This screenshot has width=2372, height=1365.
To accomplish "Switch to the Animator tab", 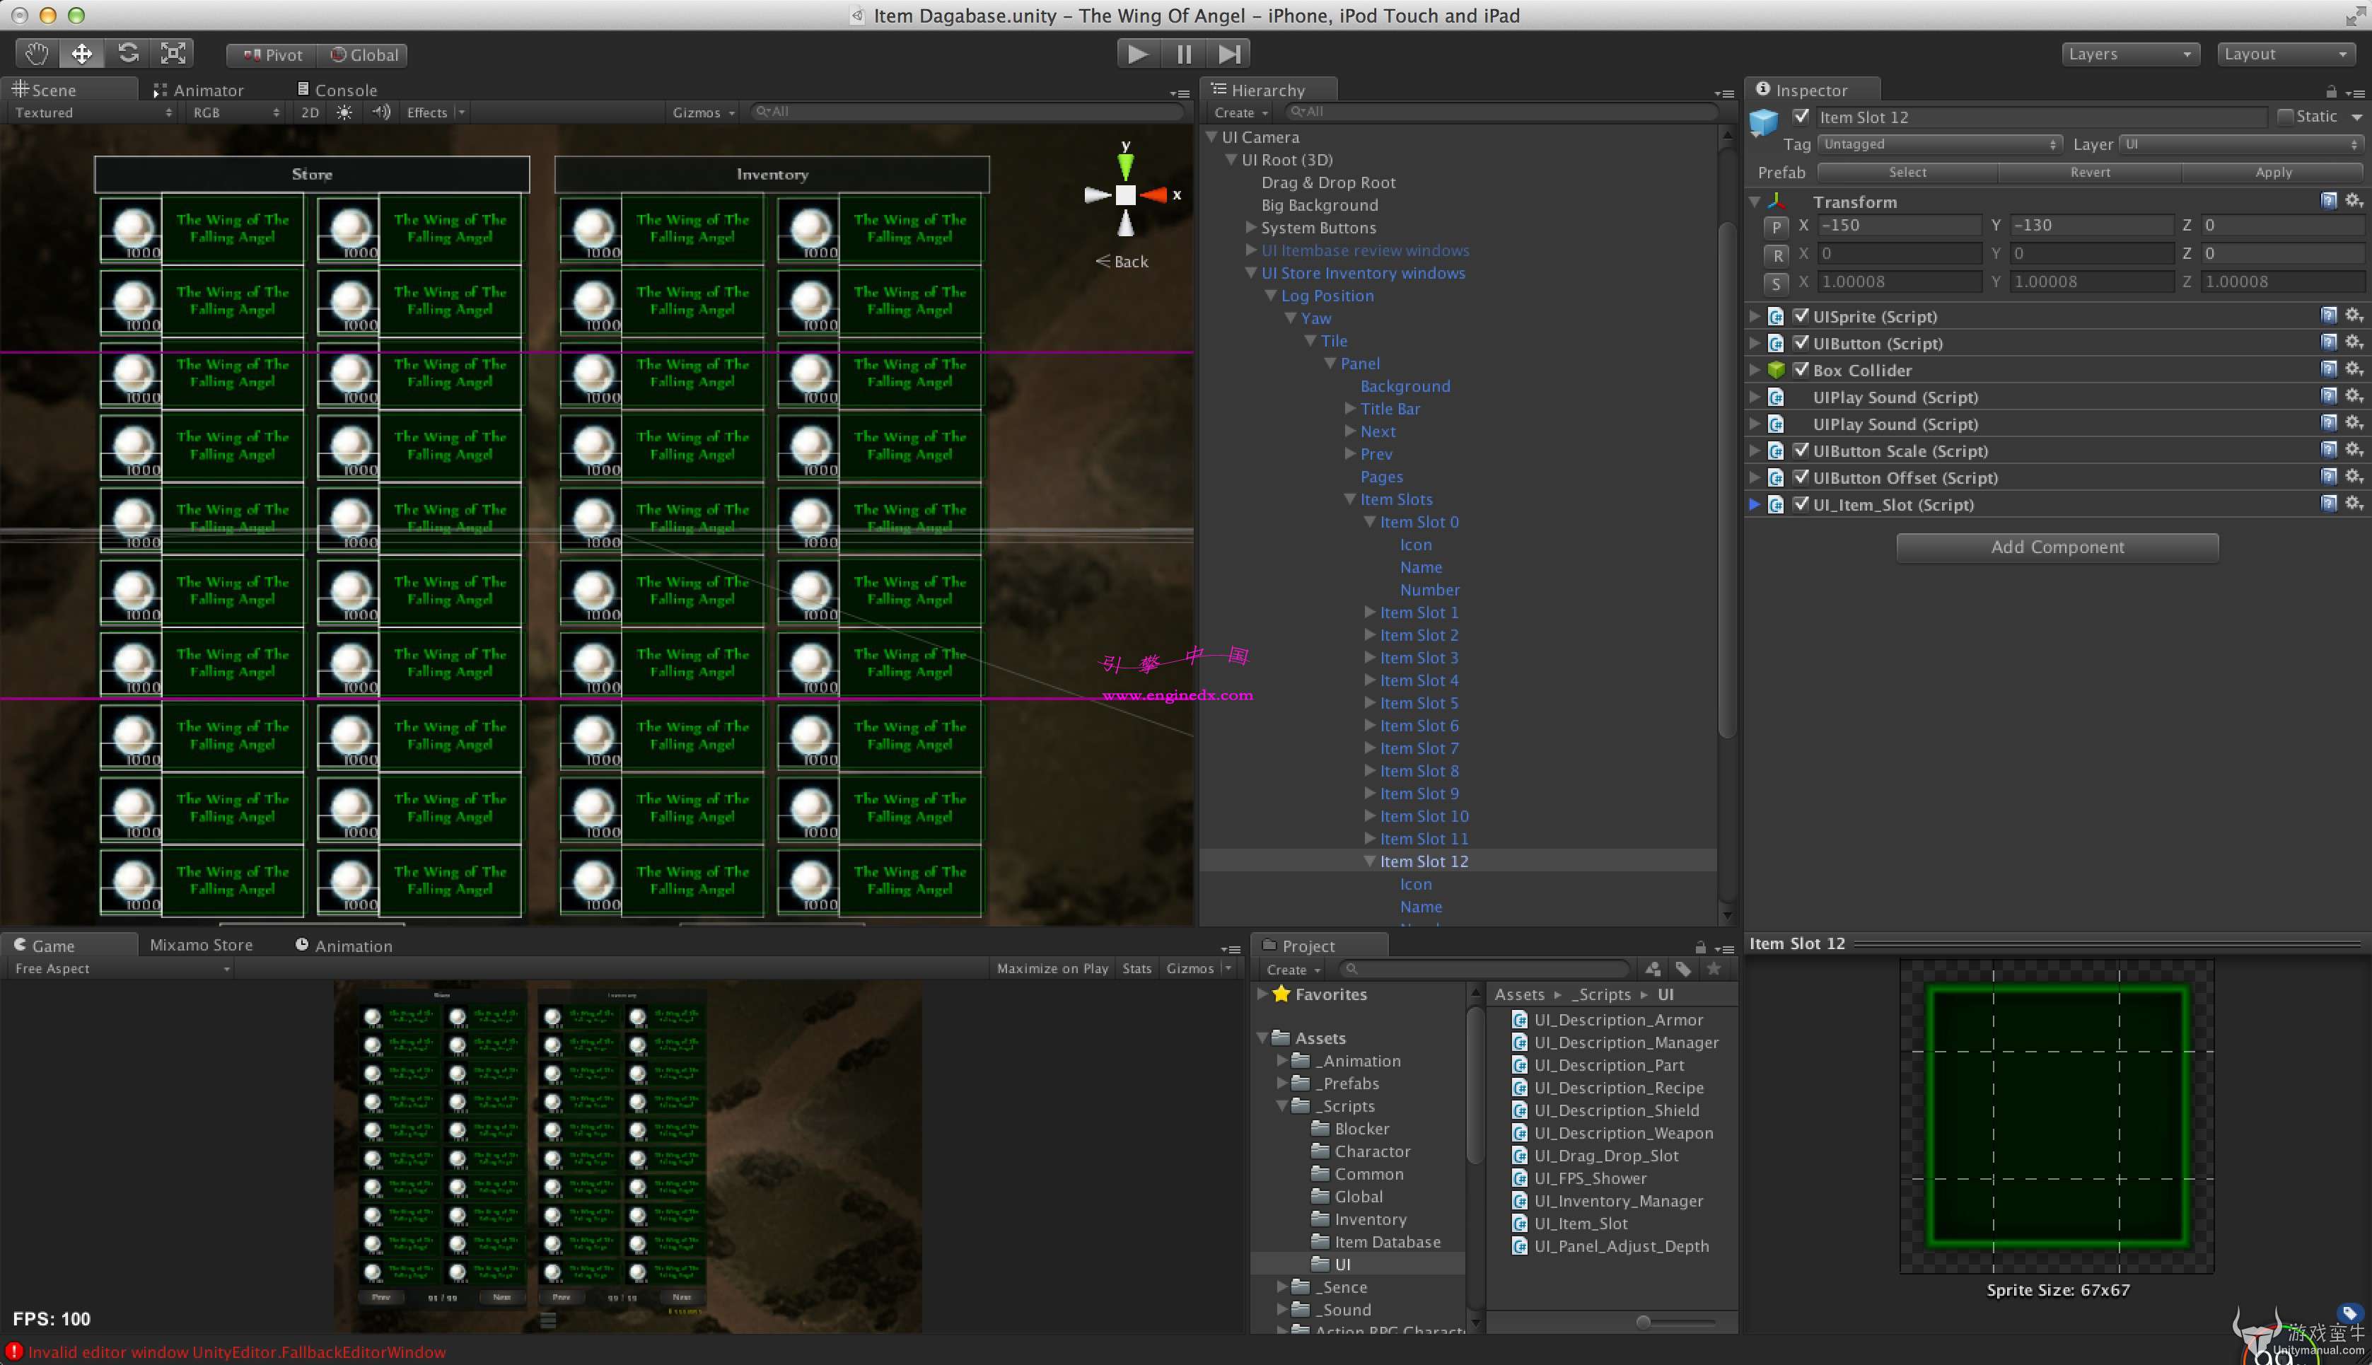I will click(x=198, y=90).
